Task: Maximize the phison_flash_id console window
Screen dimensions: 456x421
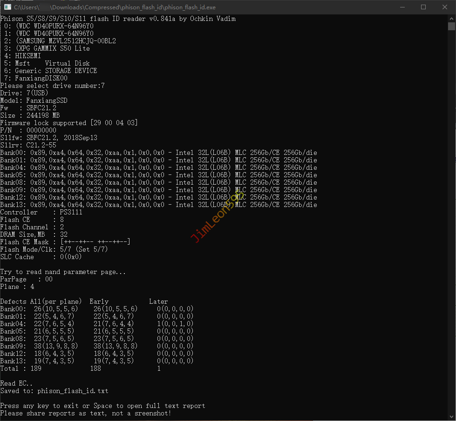Action: [423, 7]
